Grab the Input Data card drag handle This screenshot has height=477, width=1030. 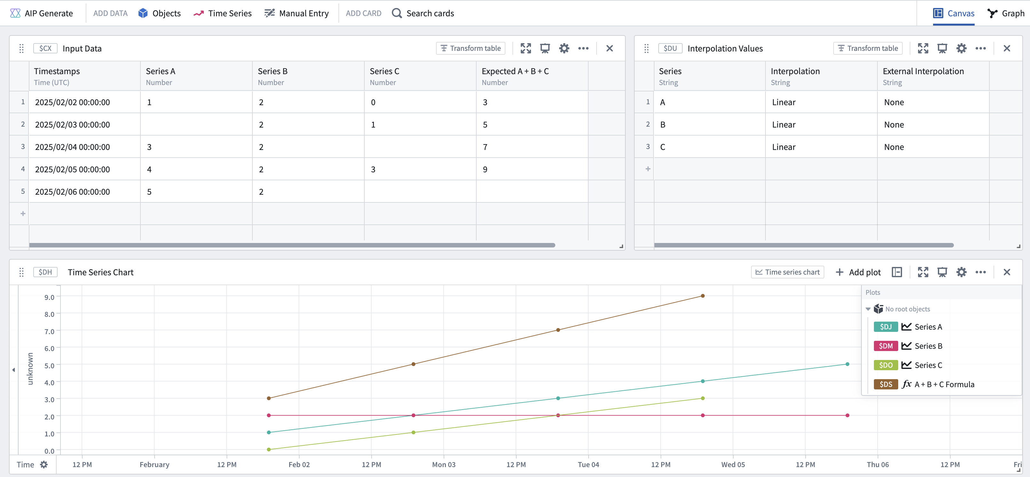22,48
